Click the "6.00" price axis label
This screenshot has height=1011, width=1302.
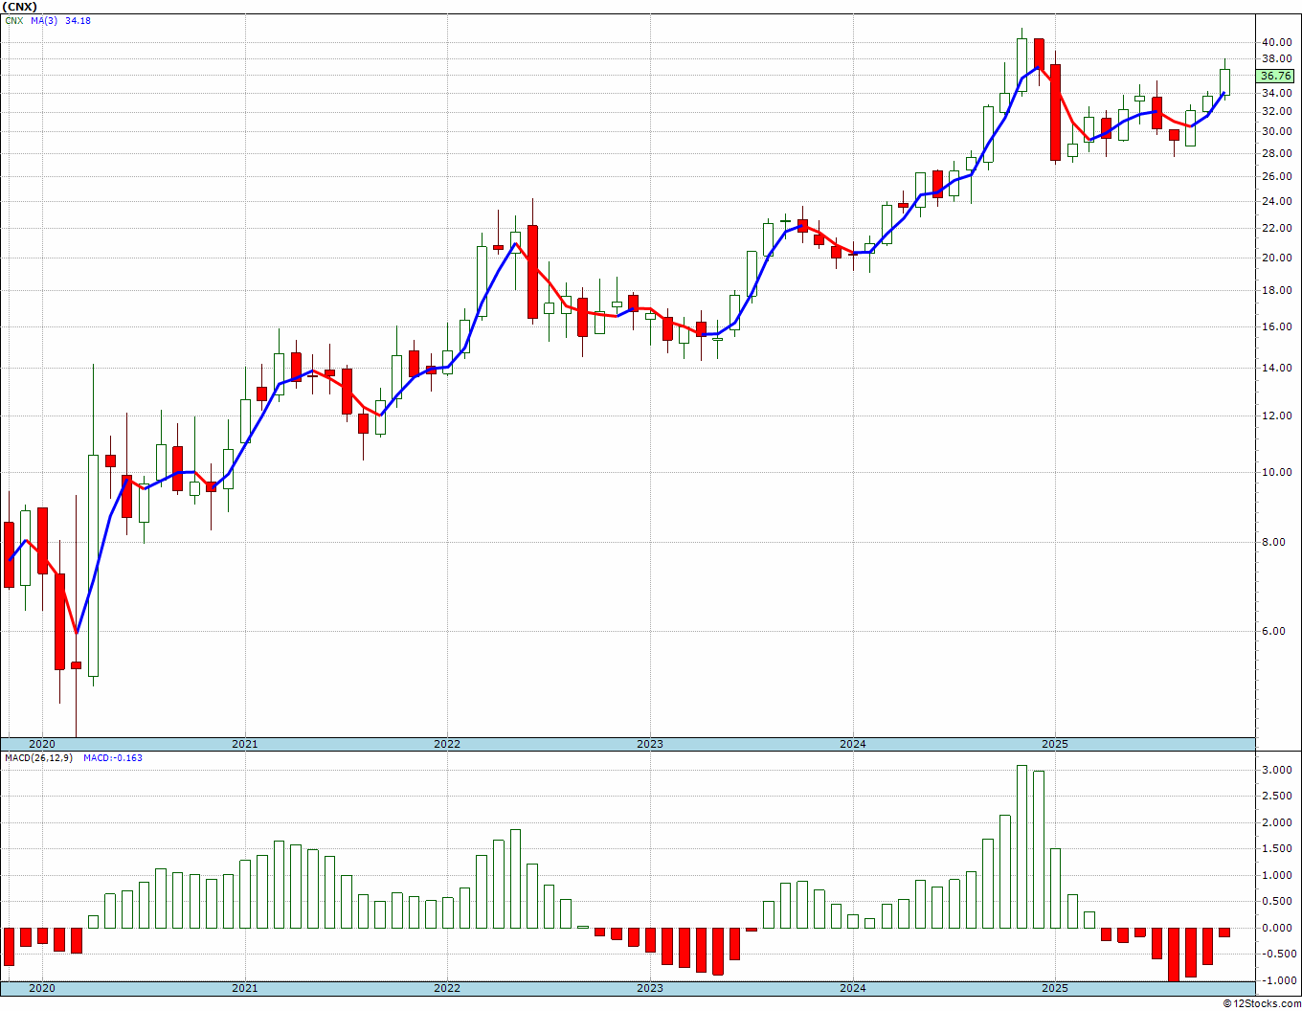pyautogui.click(x=1273, y=631)
